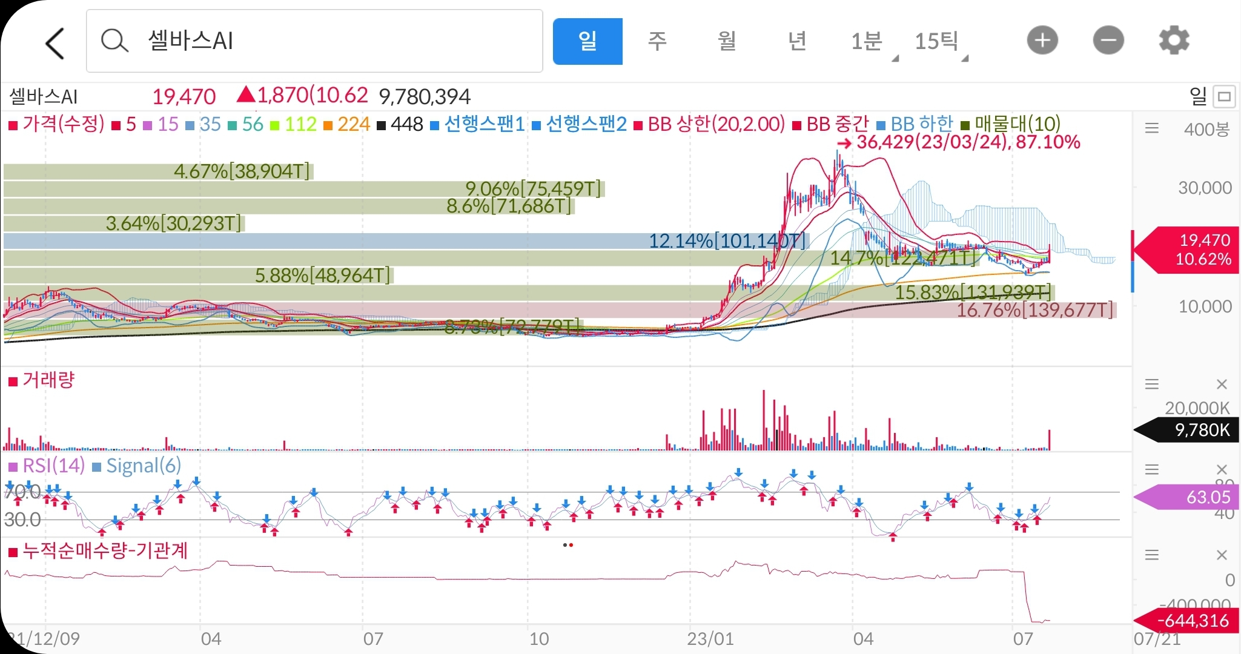Viewport: 1241px width, 654px height.
Task: Click the 5.88%[48,964T] volume profile bar
Action: click(x=199, y=276)
